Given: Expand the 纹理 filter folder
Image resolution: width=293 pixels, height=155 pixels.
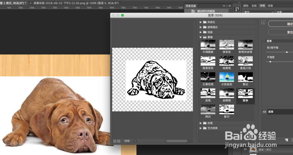Looking at the screenshot, I should 200,123.
